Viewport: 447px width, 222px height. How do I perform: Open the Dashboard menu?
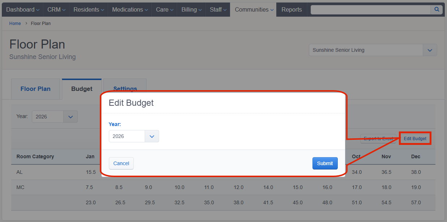[22, 10]
